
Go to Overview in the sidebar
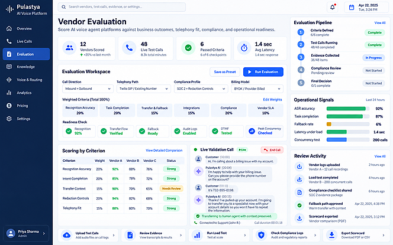pyautogui.click(x=26, y=28)
